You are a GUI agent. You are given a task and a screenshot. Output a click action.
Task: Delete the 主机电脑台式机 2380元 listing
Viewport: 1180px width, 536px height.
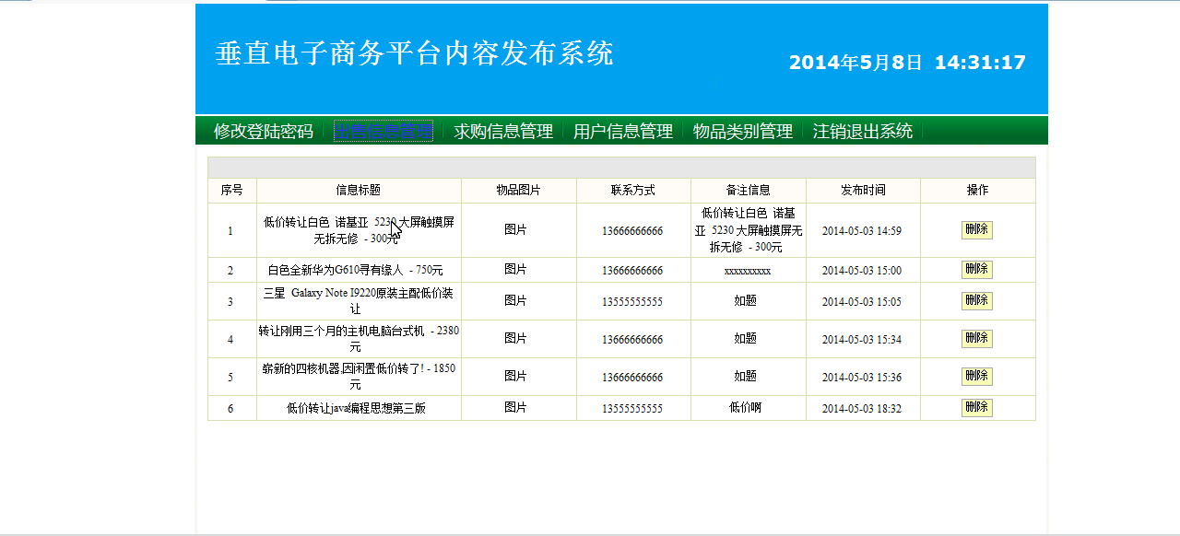click(x=977, y=338)
